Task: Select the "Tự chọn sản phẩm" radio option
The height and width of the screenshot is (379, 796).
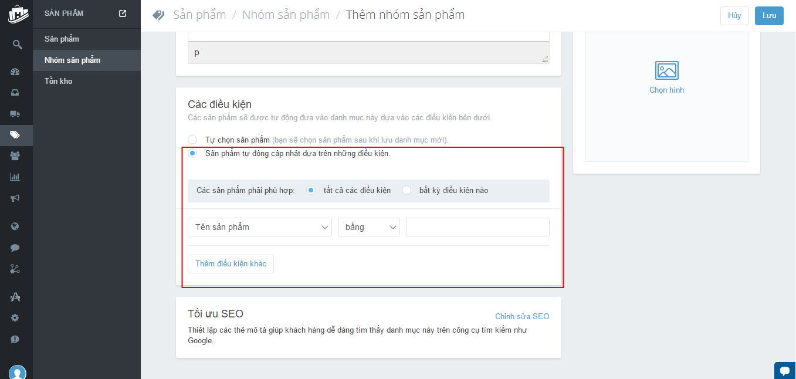Action: [192, 140]
